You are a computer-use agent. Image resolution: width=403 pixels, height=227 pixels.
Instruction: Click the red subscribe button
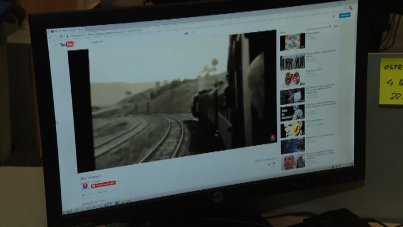pos(103,184)
